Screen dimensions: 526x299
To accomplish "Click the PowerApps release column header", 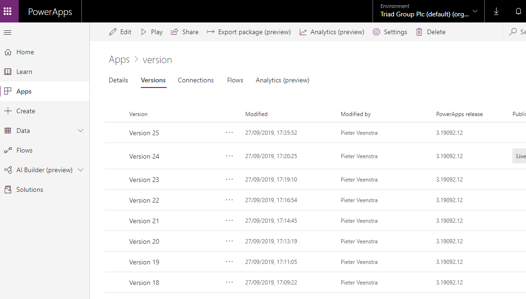I will pos(459,114).
